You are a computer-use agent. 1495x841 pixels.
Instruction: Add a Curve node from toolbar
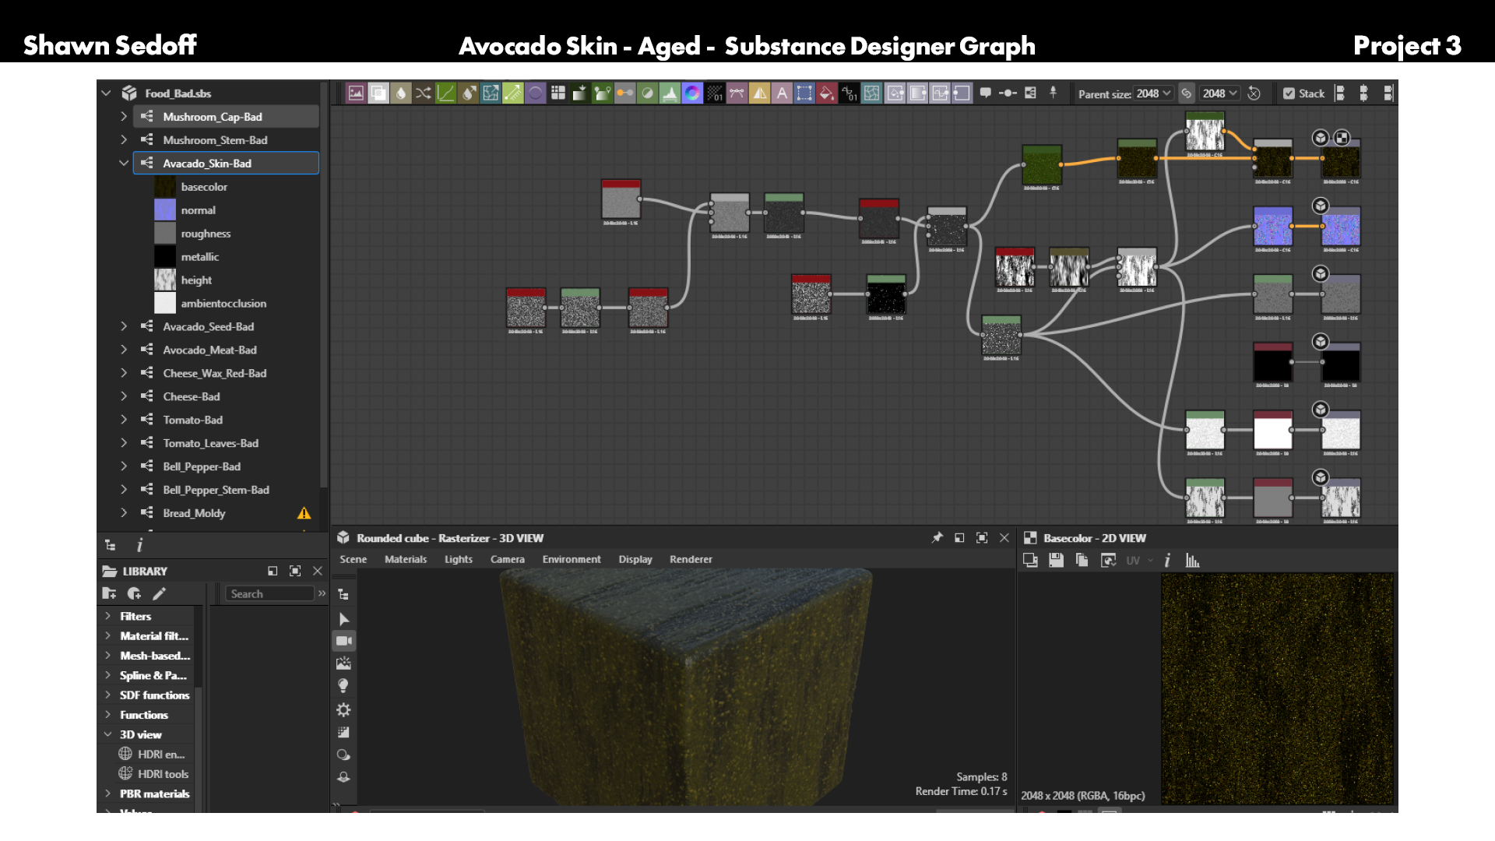[445, 93]
